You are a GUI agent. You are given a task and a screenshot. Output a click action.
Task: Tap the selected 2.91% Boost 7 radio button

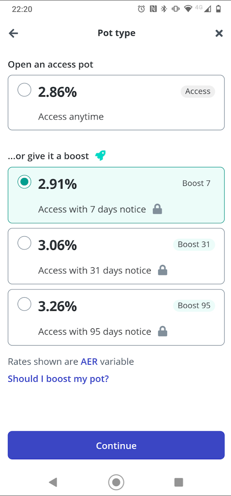coord(24,182)
